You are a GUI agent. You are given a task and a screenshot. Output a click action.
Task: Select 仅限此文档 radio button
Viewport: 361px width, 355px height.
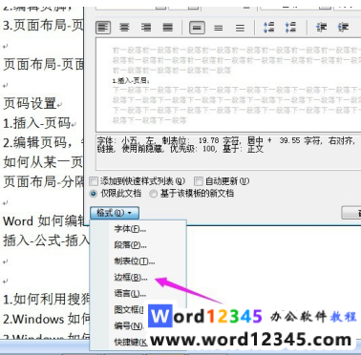(94, 194)
